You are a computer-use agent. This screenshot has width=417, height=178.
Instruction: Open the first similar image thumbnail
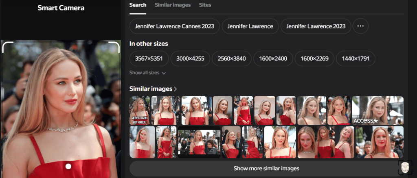tap(140, 111)
